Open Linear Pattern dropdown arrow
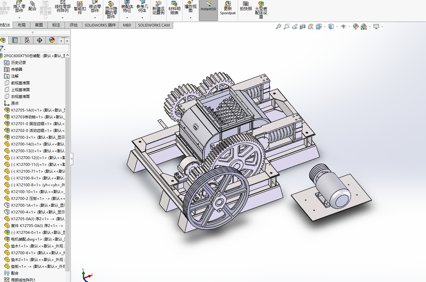The height and width of the screenshot is (282, 426). (63, 18)
